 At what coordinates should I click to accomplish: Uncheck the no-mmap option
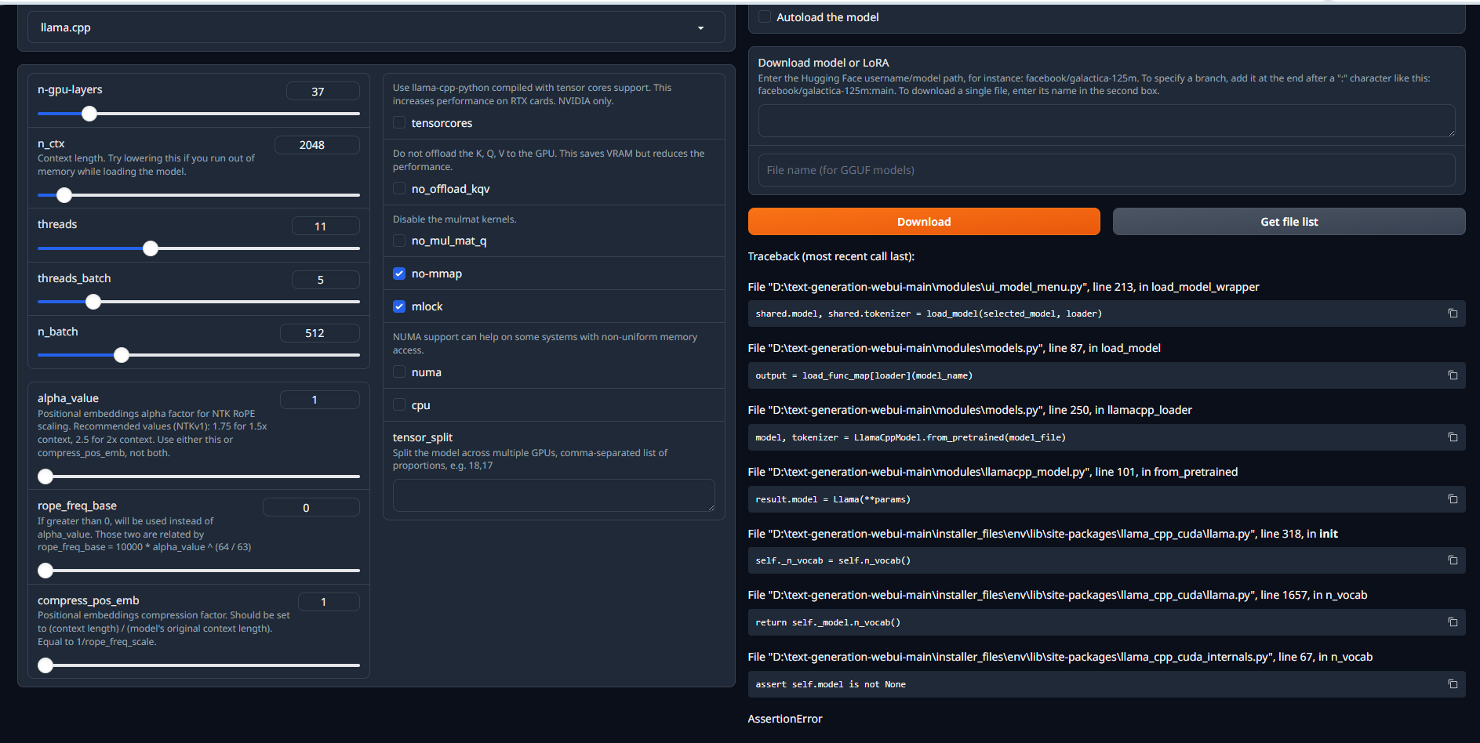[399, 274]
